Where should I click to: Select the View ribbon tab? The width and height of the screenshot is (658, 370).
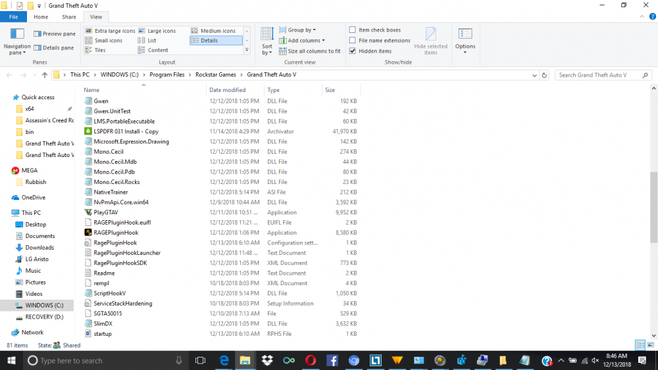point(95,17)
